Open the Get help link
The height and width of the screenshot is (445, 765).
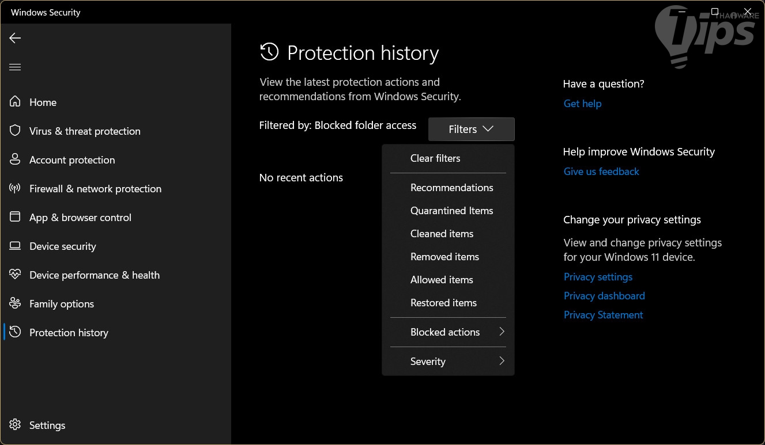pyautogui.click(x=582, y=104)
